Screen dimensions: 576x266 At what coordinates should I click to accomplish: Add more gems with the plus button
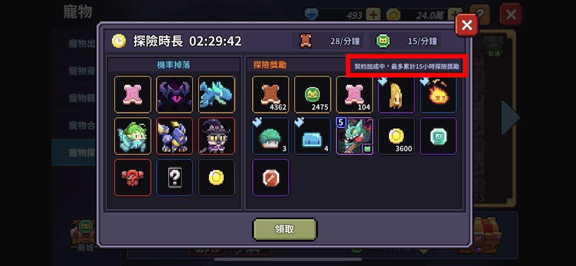[373, 15]
